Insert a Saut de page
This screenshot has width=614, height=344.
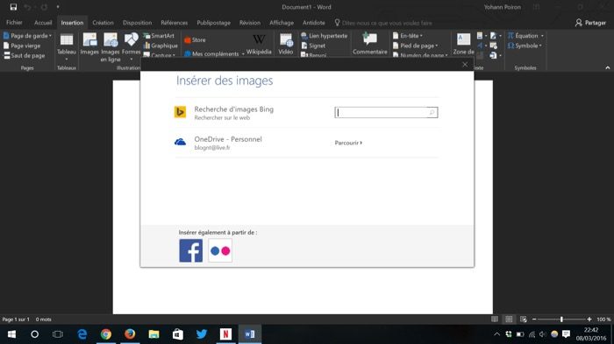pyautogui.click(x=25, y=55)
